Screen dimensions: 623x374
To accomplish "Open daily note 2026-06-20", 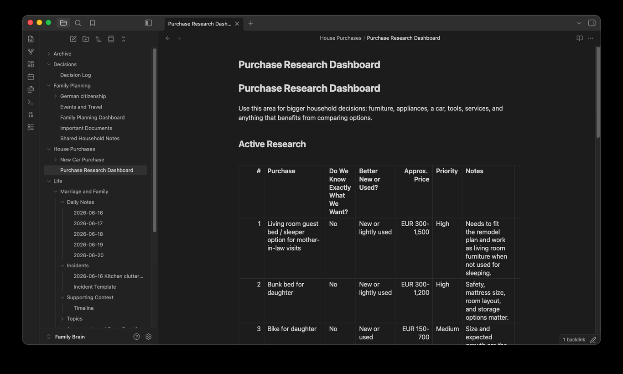I will coord(88,255).
